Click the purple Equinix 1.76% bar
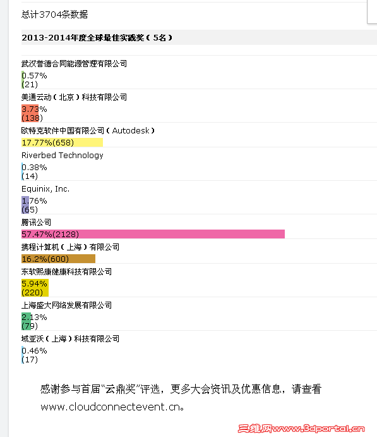This screenshot has height=437, width=377. 25,205
